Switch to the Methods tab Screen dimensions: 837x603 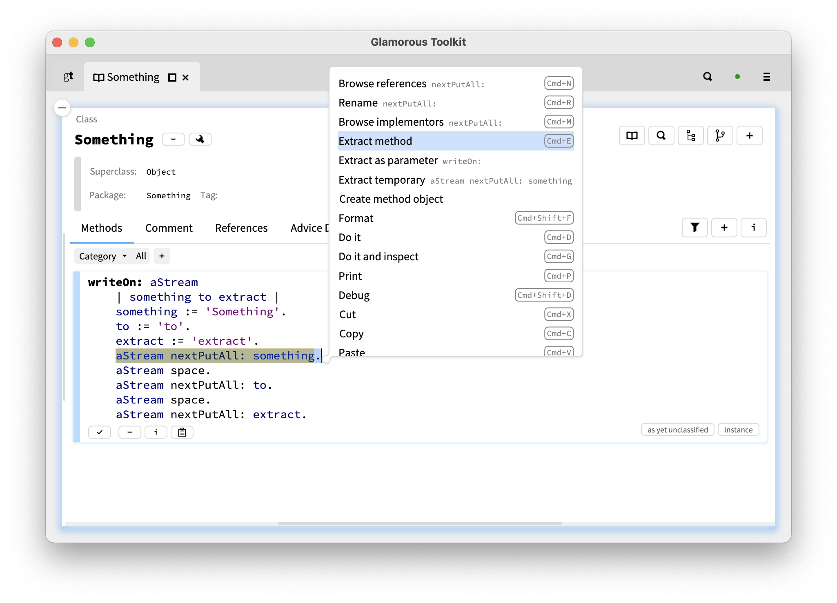(102, 228)
